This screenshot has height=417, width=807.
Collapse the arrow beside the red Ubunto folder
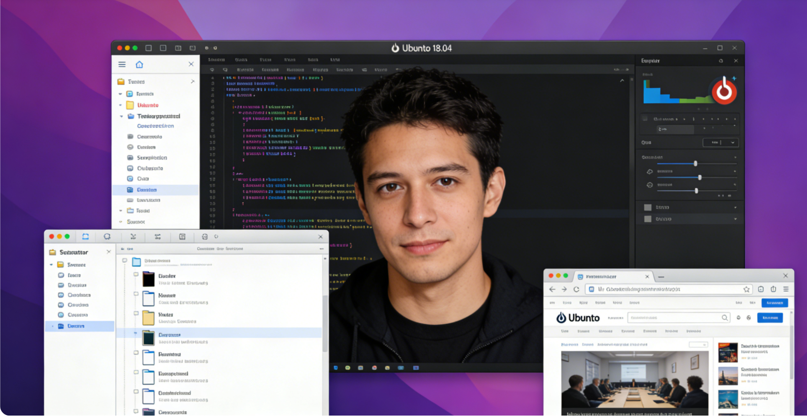click(121, 105)
